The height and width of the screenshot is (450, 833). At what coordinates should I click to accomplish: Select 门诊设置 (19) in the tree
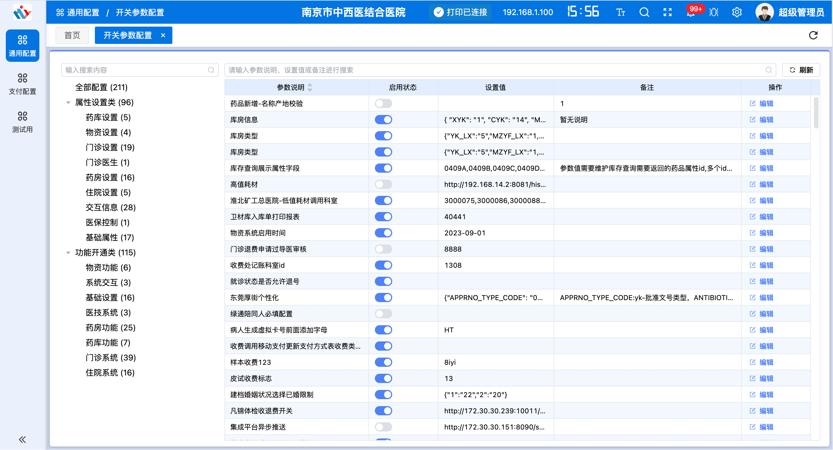click(x=110, y=148)
